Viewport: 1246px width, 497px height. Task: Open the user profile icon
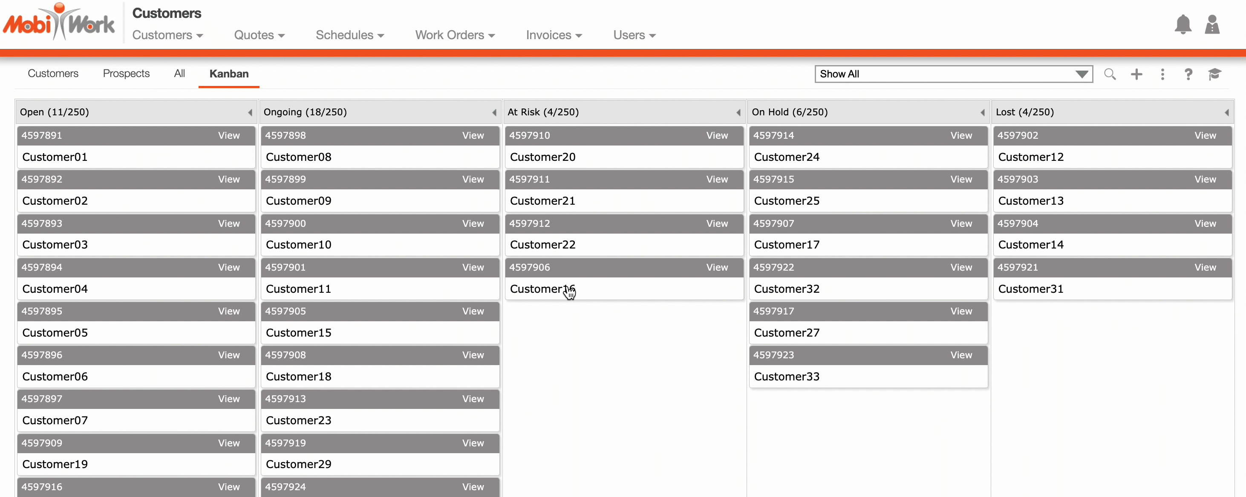[x=1211, y=25]
